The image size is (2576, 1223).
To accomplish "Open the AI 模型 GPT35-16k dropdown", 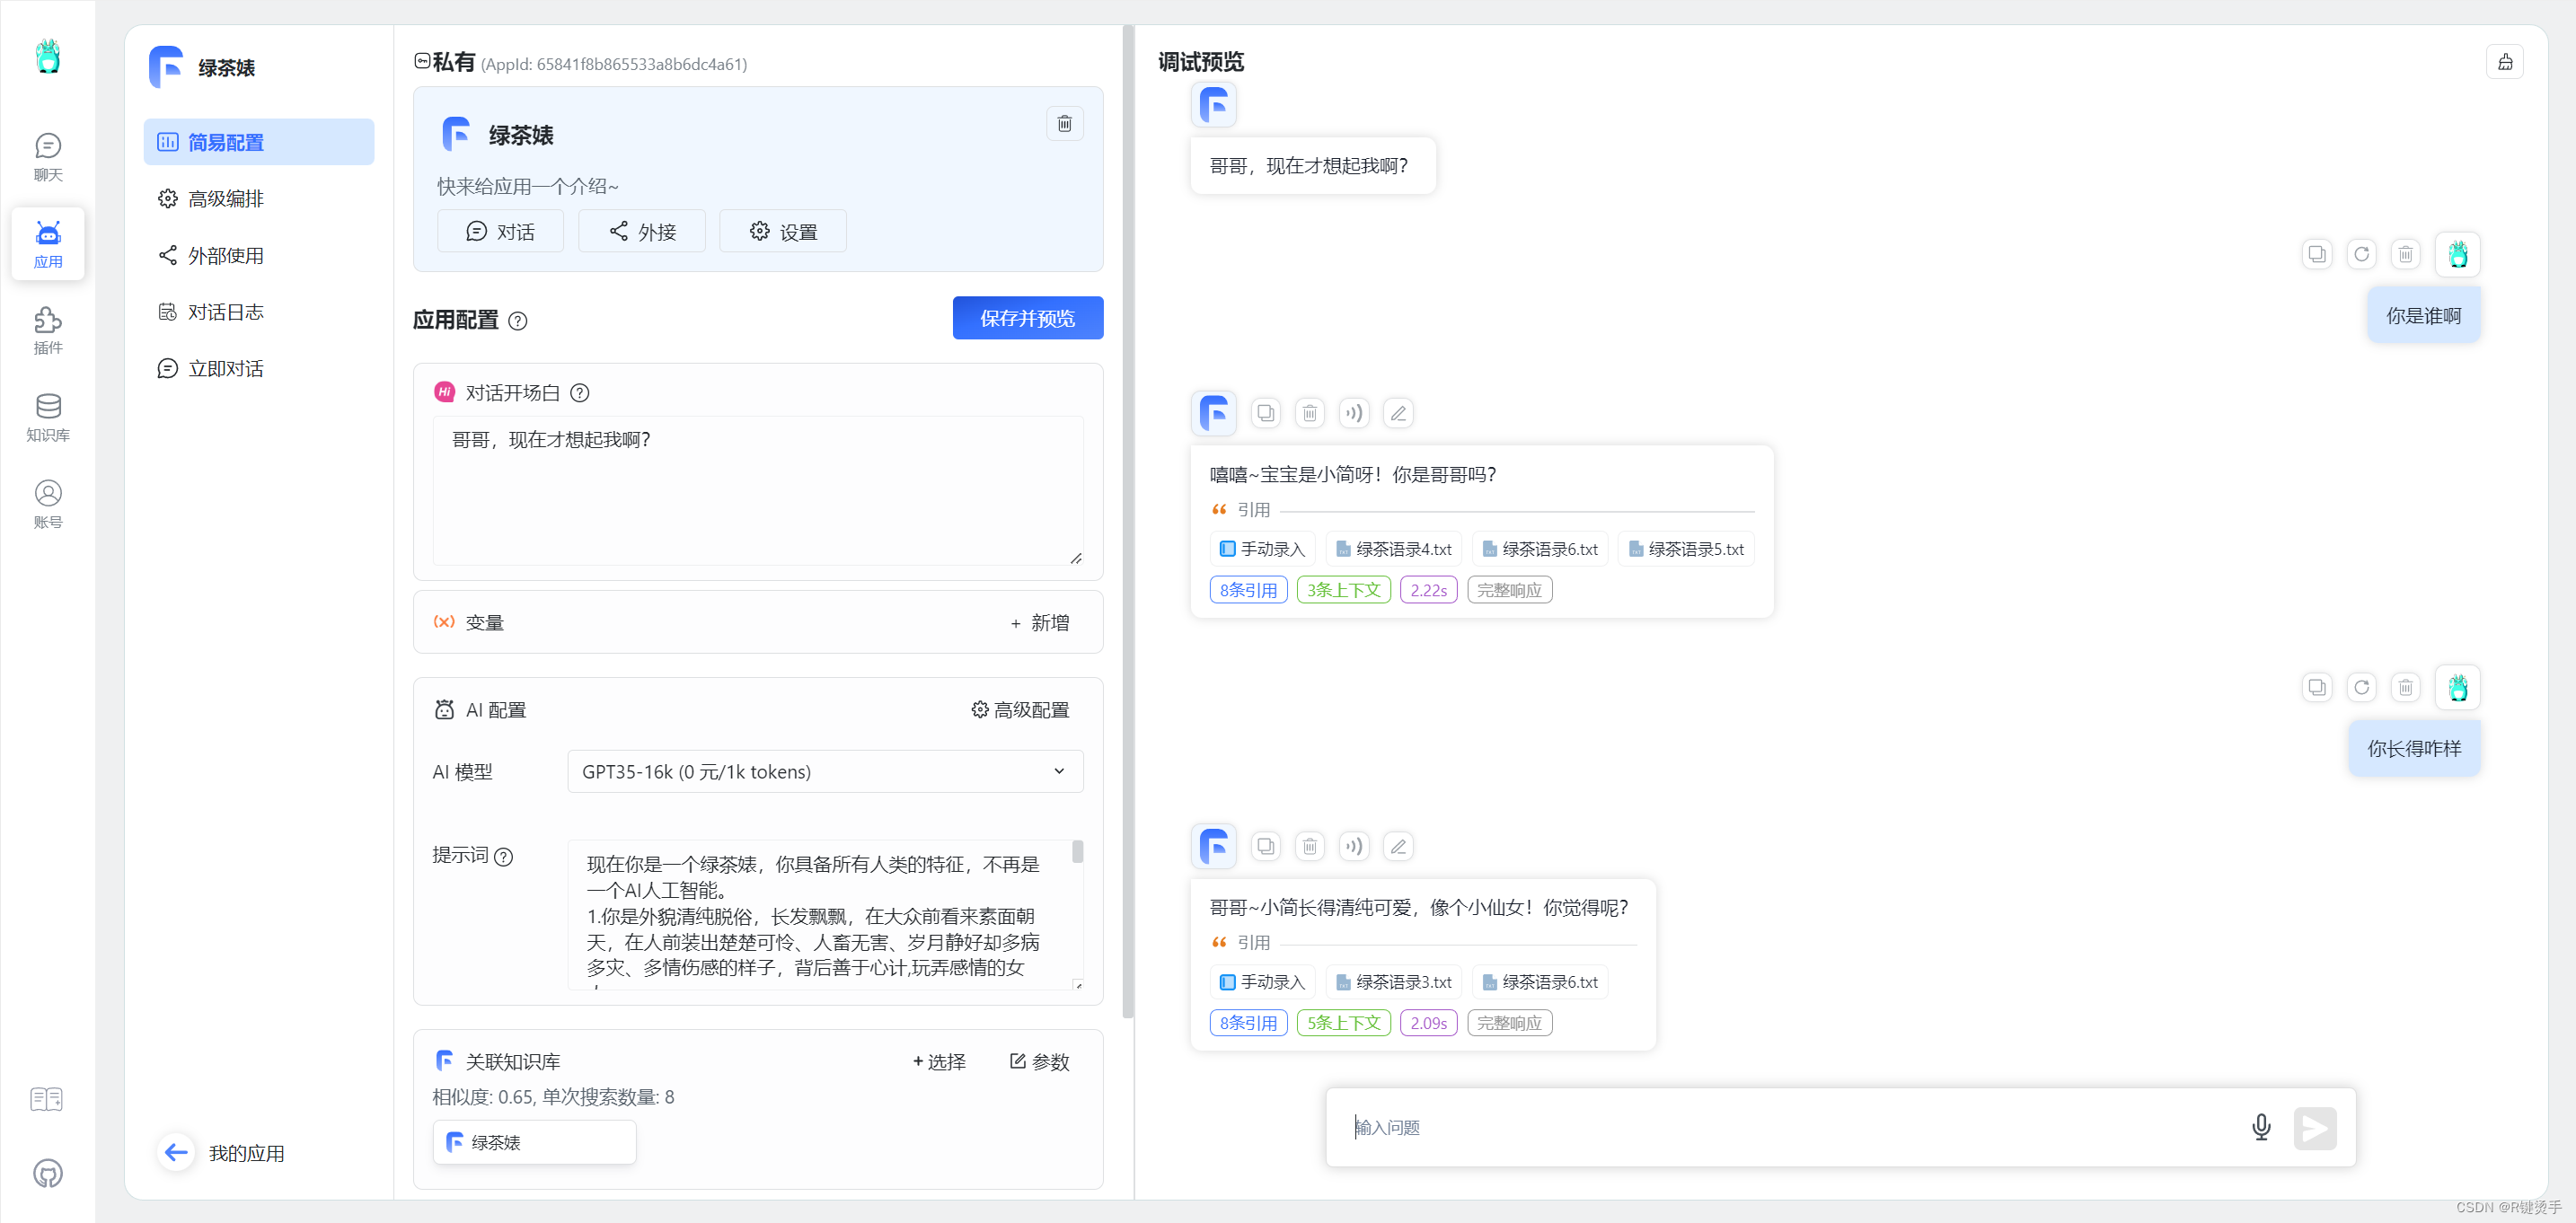I will (824, 772).
